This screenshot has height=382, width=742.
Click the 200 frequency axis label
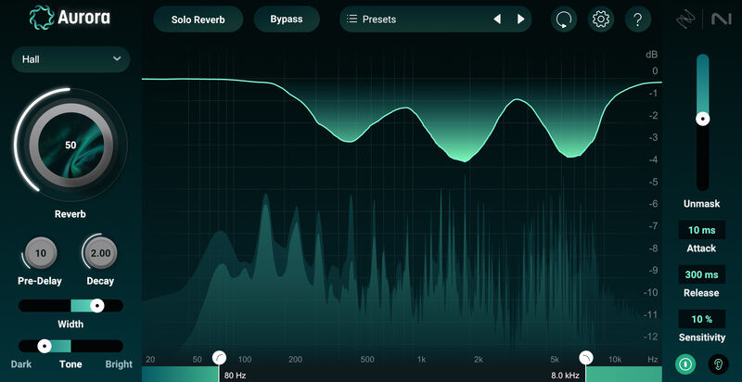[295, 360]
